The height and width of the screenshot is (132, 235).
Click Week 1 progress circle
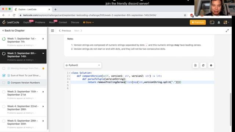4,39
